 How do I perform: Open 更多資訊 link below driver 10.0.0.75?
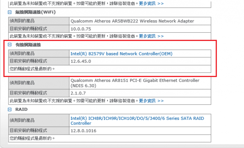151,36
